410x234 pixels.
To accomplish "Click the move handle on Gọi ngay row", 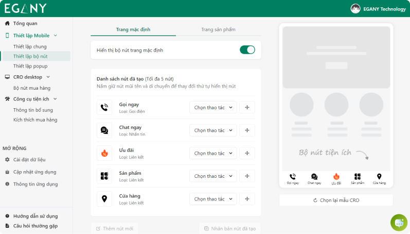I will 247,107.
